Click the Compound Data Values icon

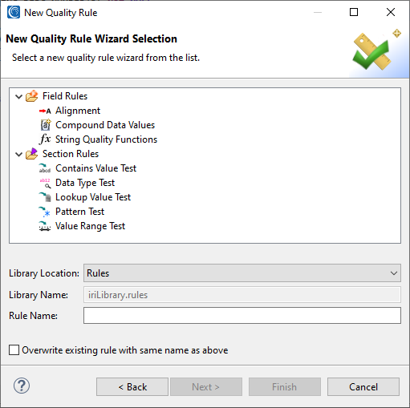[x=45, y=125]
